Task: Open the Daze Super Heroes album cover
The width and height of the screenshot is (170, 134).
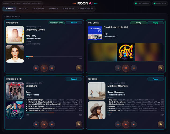Action: point(15,91)
